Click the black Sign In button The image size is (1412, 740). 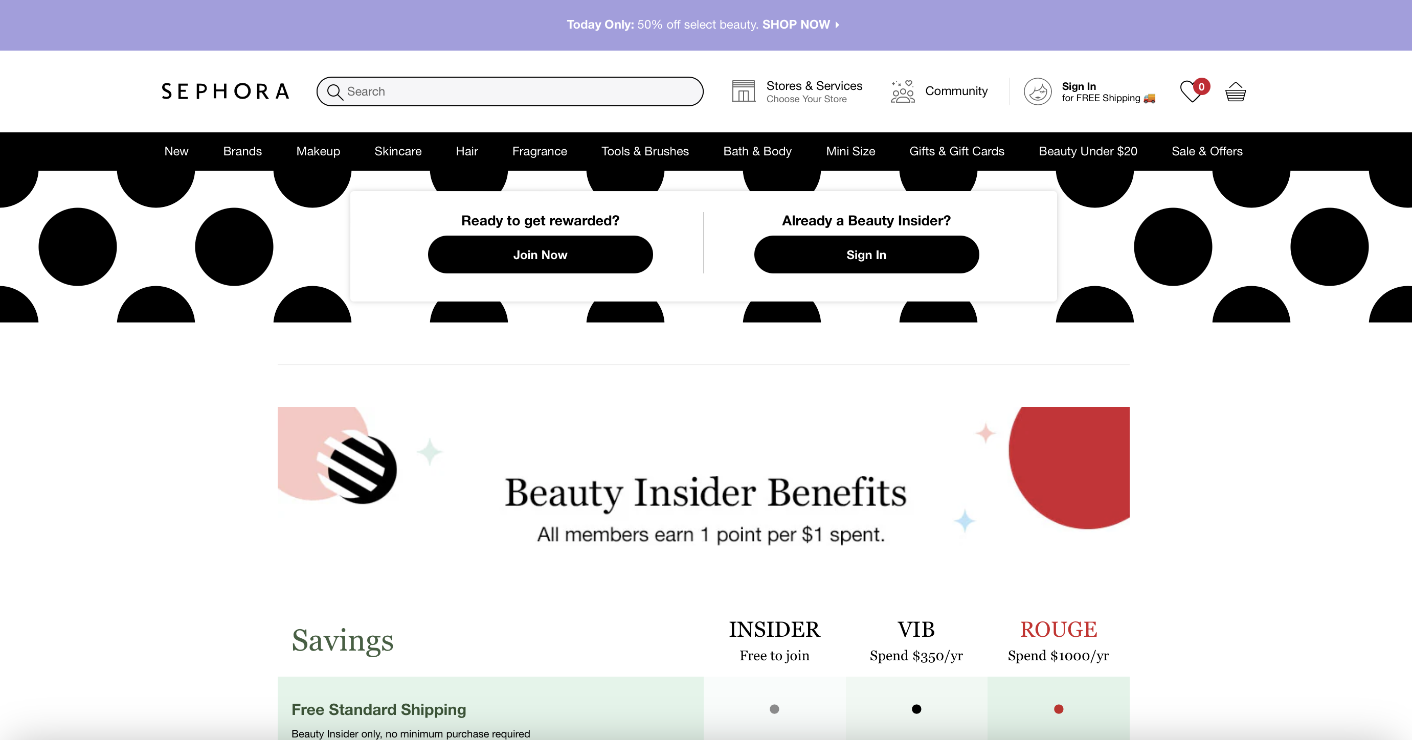[x=867, y=255]
